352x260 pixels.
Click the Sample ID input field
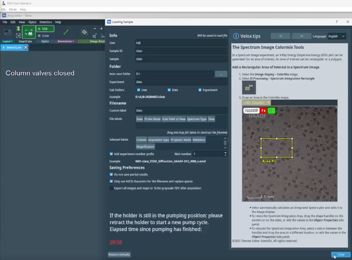(x=181, y=51)
